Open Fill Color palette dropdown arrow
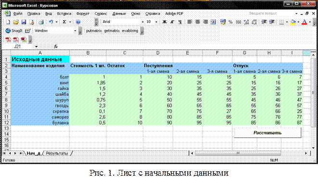This screenshot has height=179, width=318. 298,22
